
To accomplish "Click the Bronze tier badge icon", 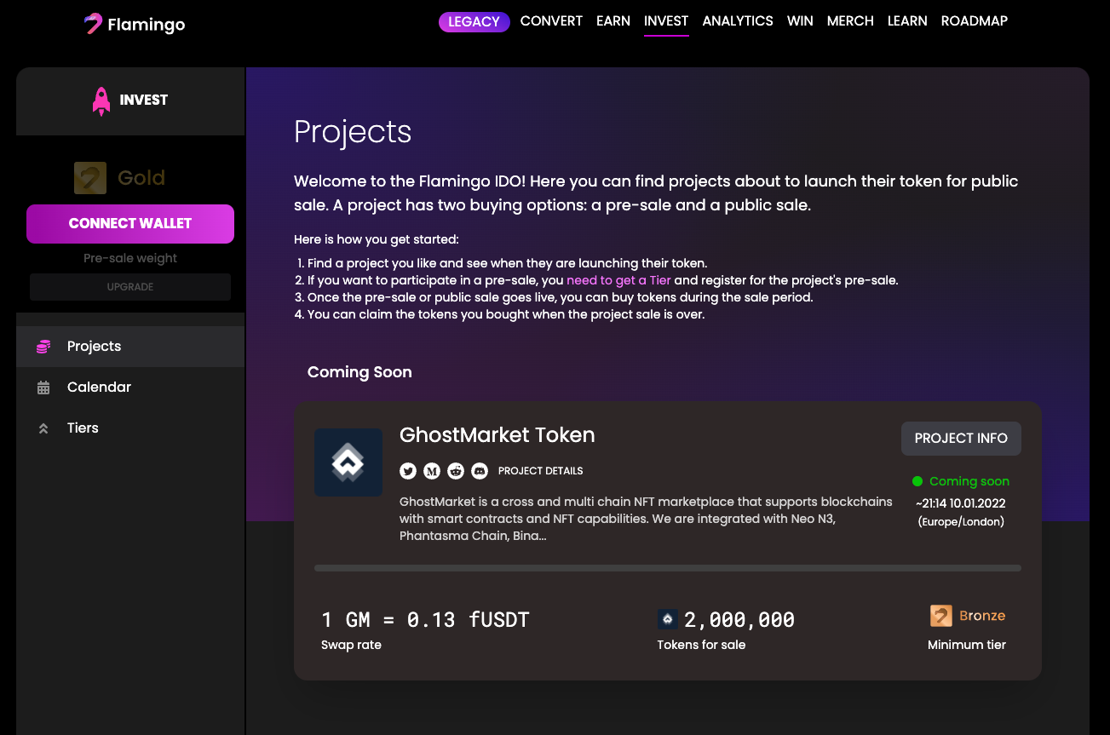I will tap(941, 616).
